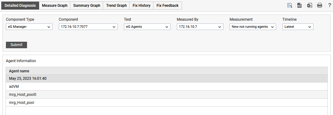Switch to the Measure Graph tab

pos(55,6)
